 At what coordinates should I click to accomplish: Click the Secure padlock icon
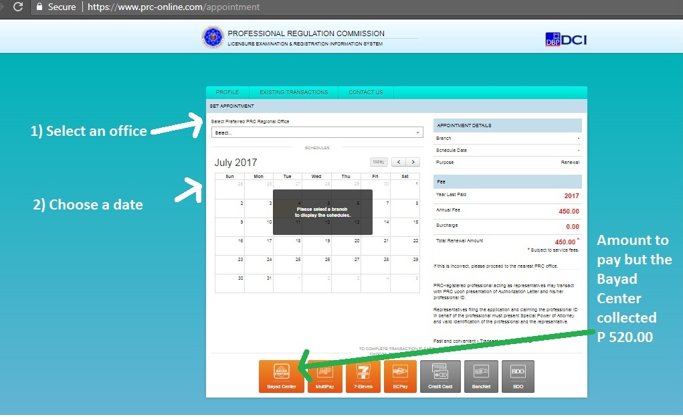[39, 7]
